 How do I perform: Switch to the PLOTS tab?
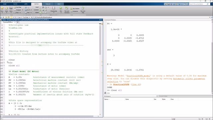(x=15, y=4)
